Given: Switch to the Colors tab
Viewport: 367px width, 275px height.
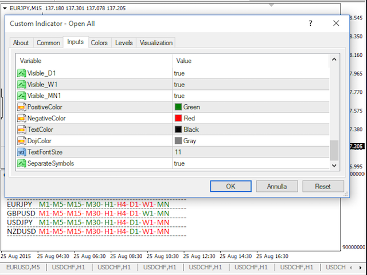Looking at the screenshot, I should pos(99,43).
